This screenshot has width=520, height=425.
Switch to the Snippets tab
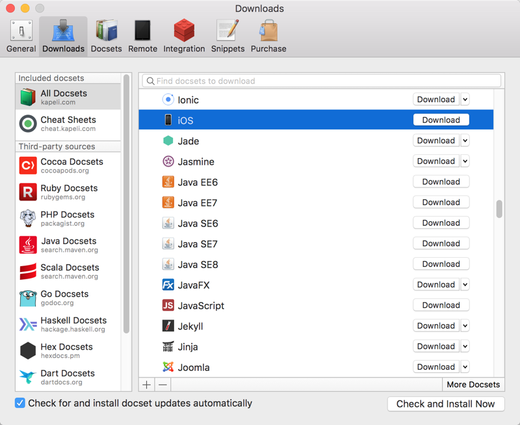[x=228, y=36]
